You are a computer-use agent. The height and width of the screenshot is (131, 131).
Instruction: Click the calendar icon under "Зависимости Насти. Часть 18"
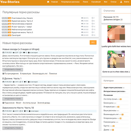click(3, 111)
